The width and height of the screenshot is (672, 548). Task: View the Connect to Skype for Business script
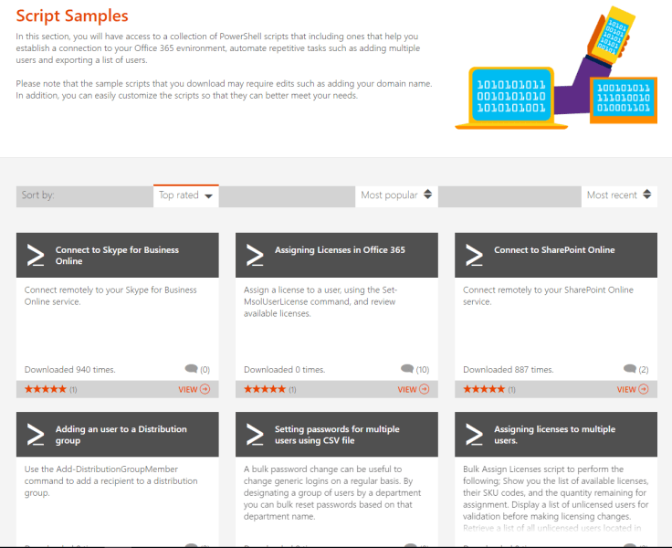(194, 389)
